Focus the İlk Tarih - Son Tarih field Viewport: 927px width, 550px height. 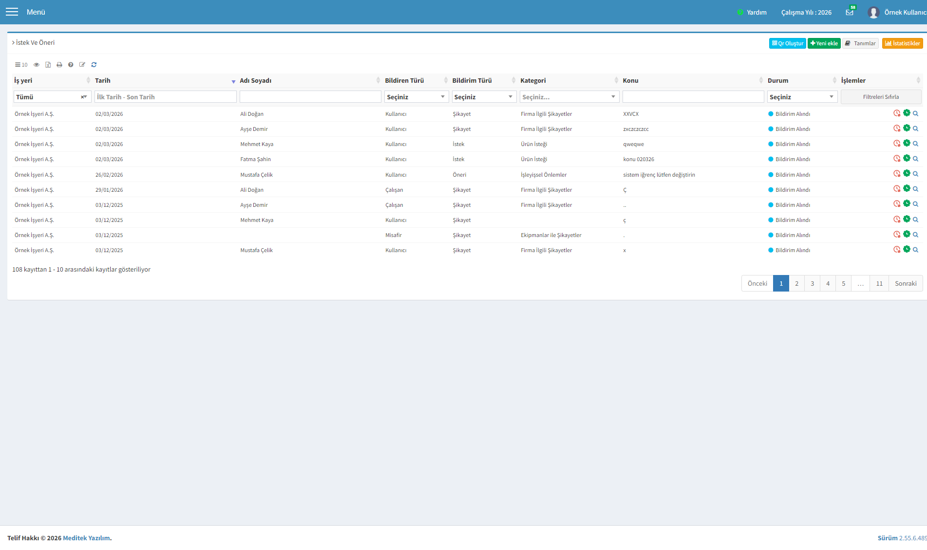coord(165,97)
